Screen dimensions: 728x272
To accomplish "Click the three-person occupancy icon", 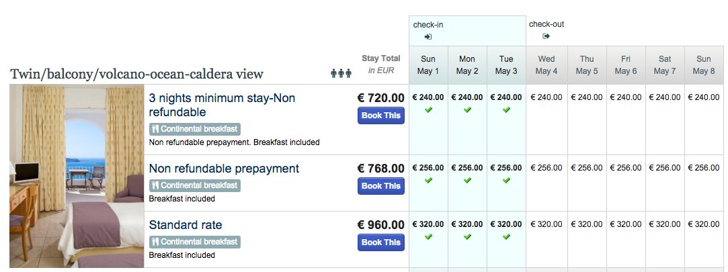I will (341, 73).
